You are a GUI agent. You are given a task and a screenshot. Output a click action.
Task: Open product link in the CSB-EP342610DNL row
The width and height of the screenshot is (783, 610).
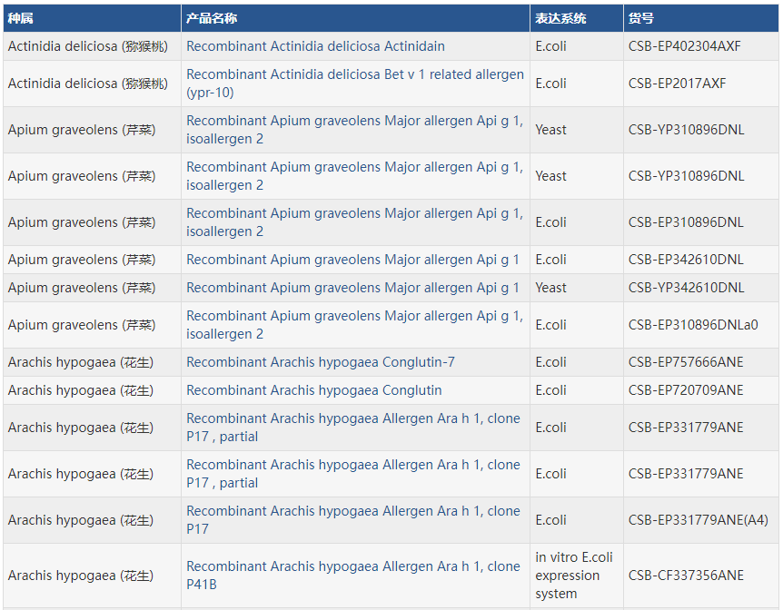(x=352, y=260)
